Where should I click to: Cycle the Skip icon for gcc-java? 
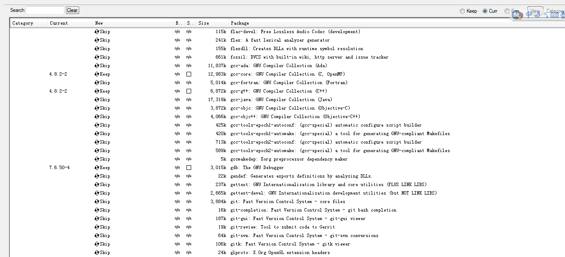(97, 100)
